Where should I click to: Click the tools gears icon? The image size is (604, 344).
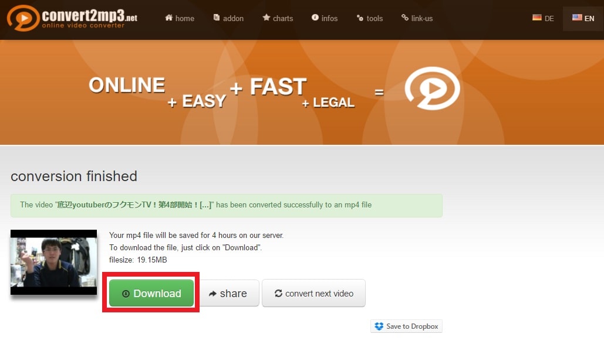click(x=360, y=18)
